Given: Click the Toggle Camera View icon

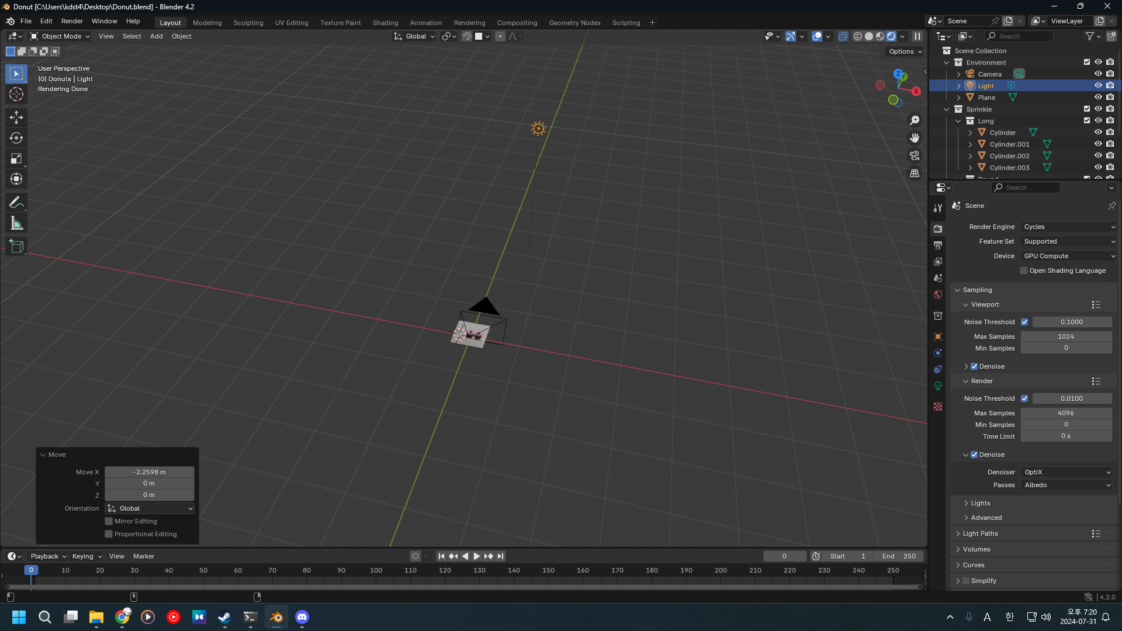Looking at the screenshot, I should 915,155.
